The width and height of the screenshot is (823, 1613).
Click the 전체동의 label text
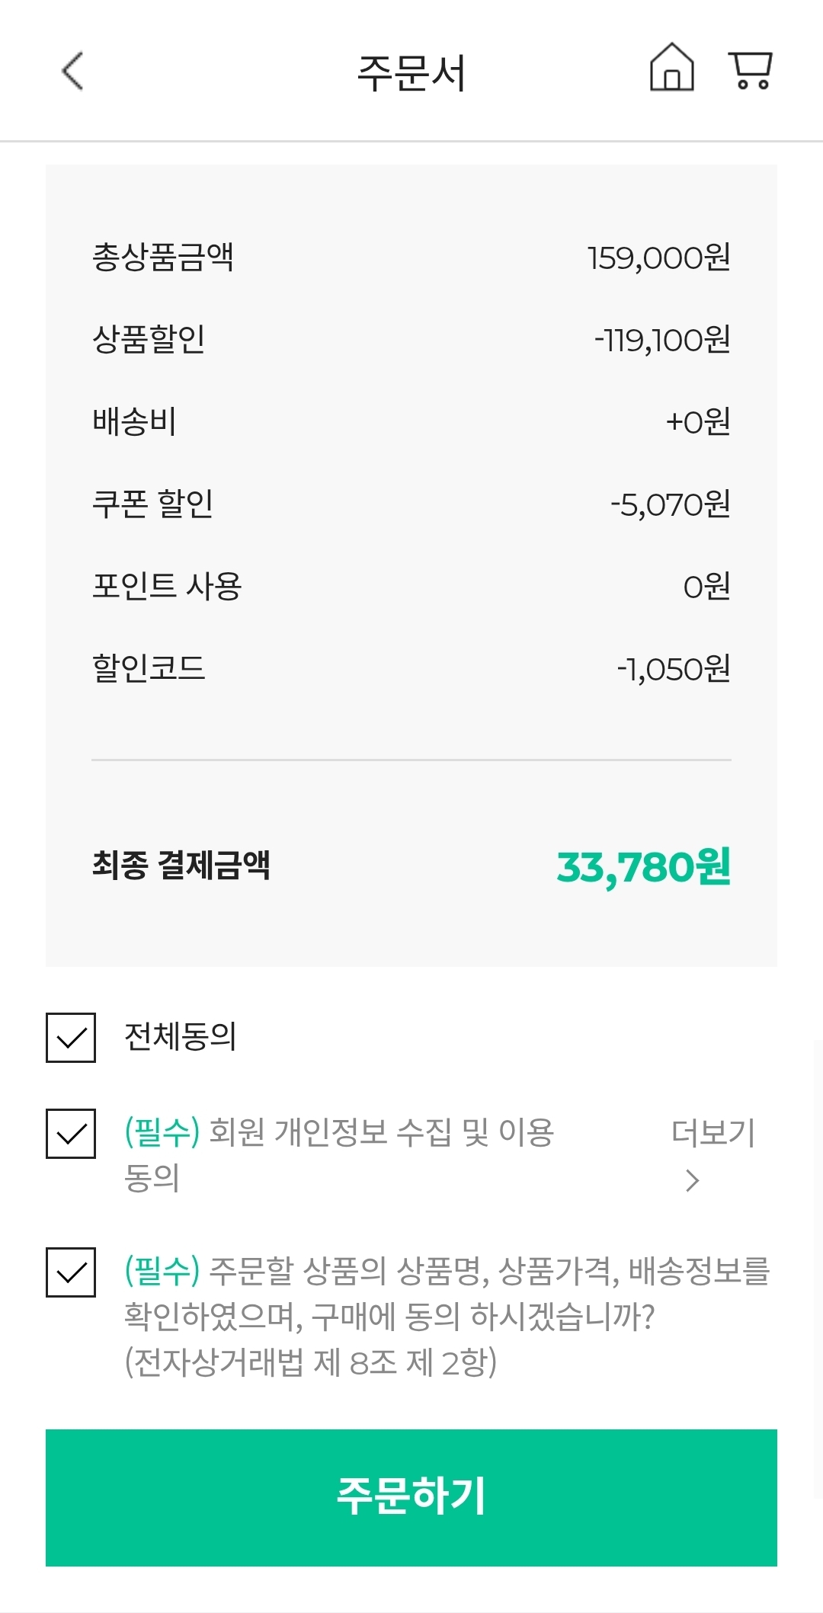181,1037
